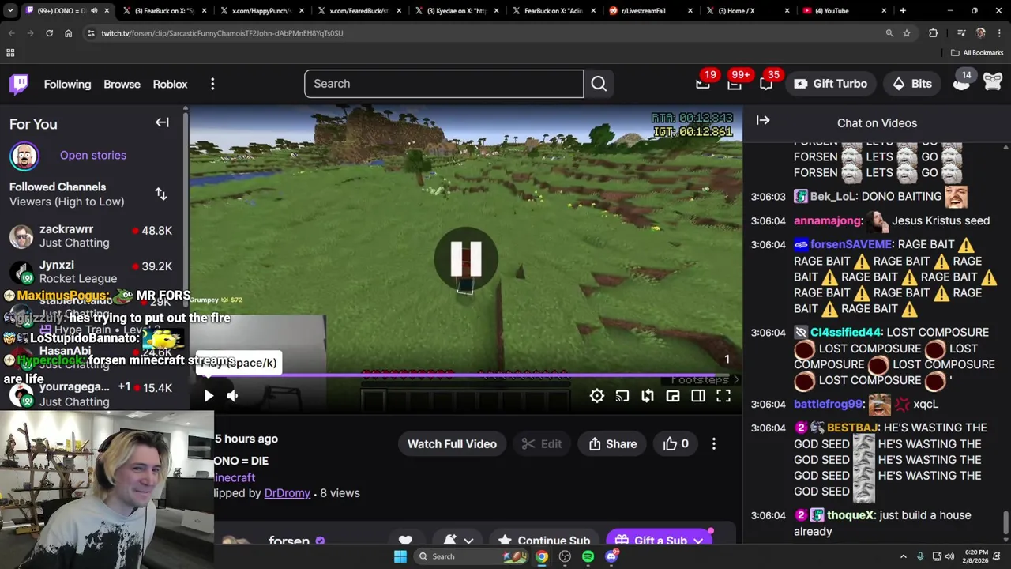This screenshot has width=1011, height=569.
Task: Collapse the For You sidebar
Action: (x=162, y=122)
